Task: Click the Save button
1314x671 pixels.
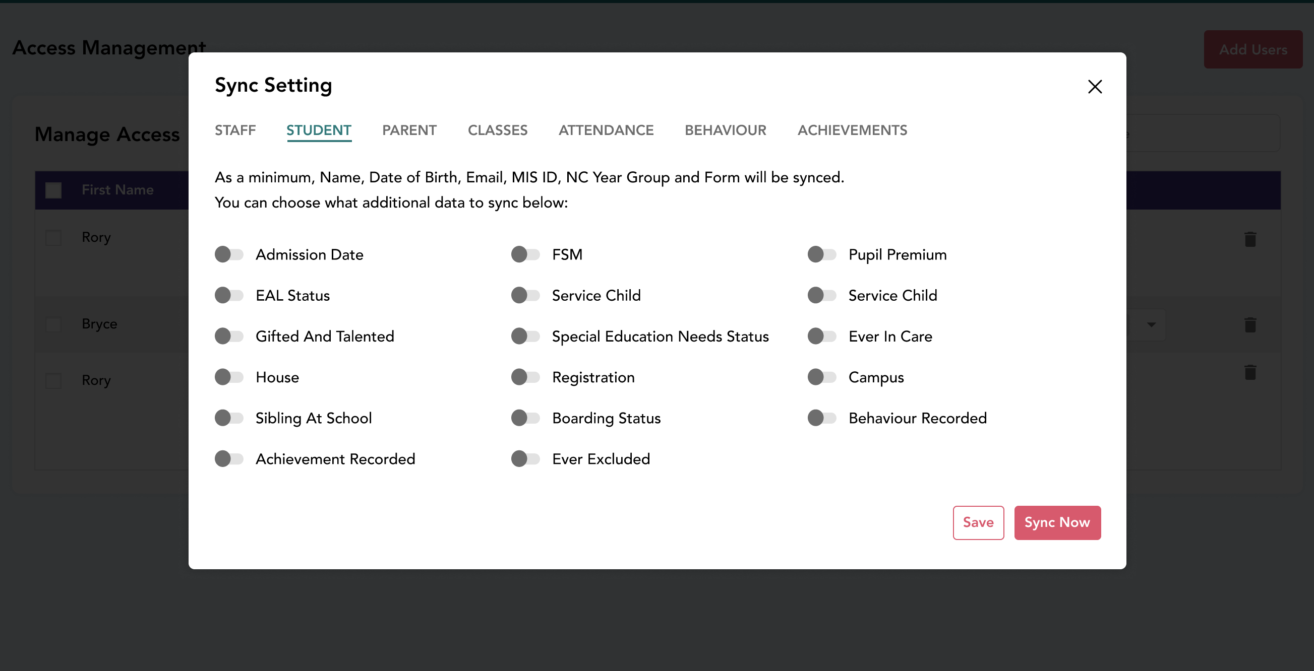Action: click(x=977, y=522)
